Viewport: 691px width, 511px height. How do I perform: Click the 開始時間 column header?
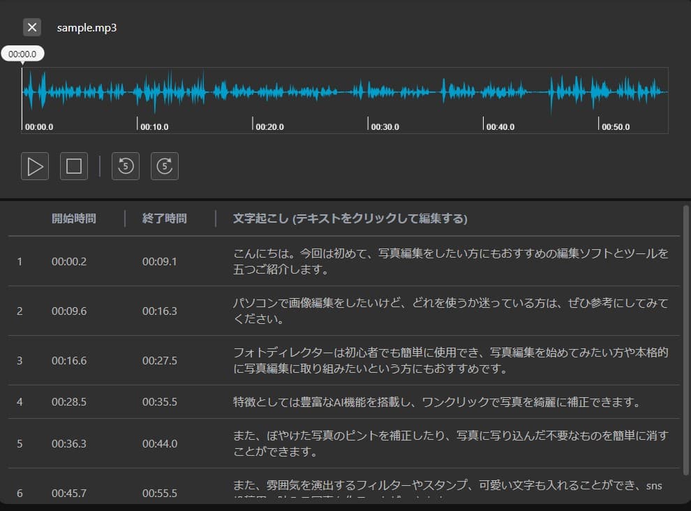click(73, 219)
